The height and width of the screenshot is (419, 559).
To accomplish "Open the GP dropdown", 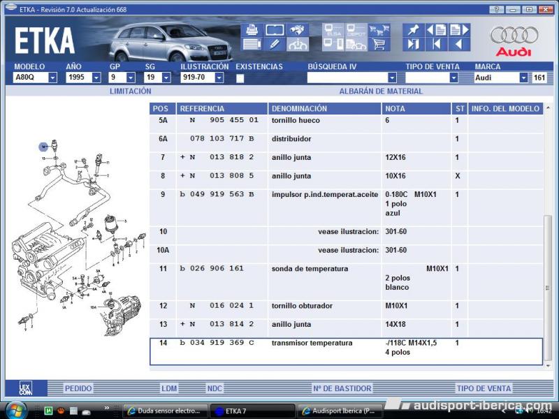I will [131, 78].
